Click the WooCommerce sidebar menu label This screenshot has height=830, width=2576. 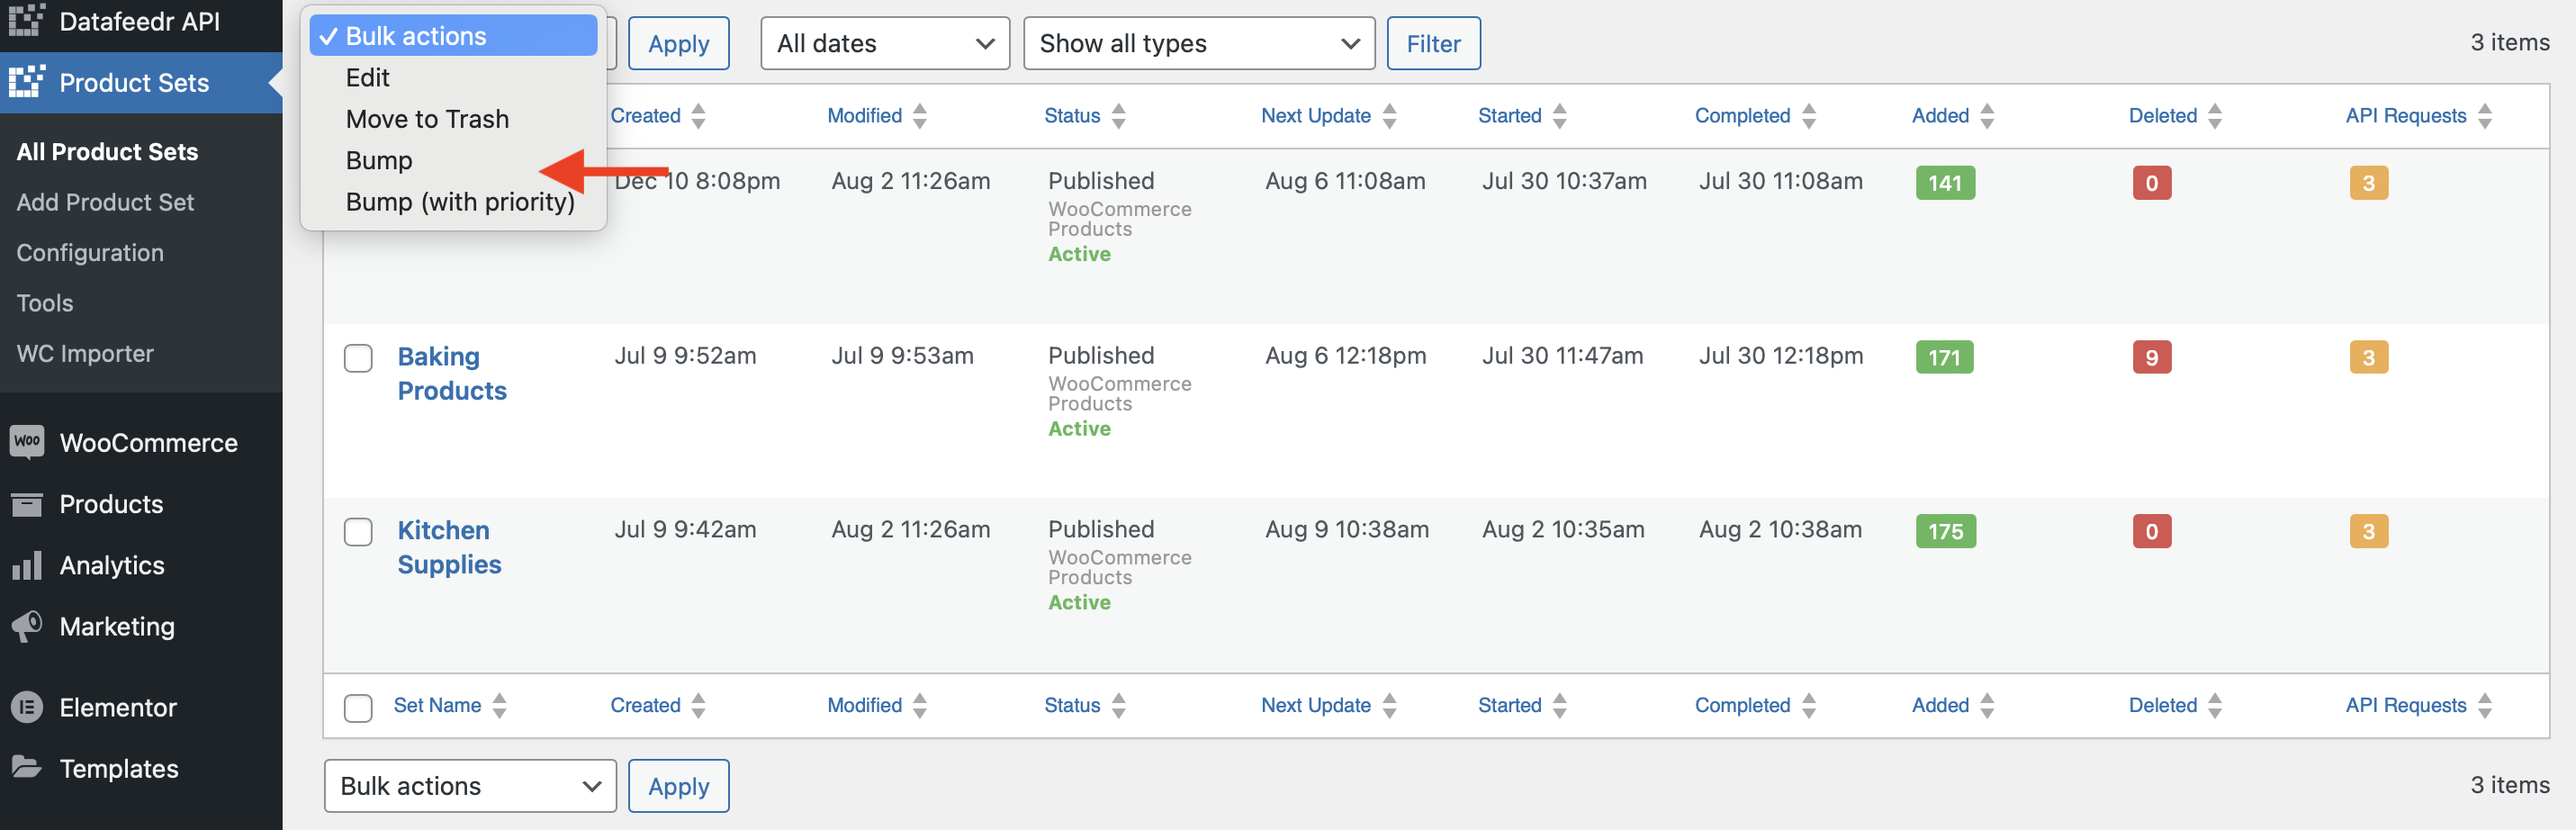click(148, 443)
